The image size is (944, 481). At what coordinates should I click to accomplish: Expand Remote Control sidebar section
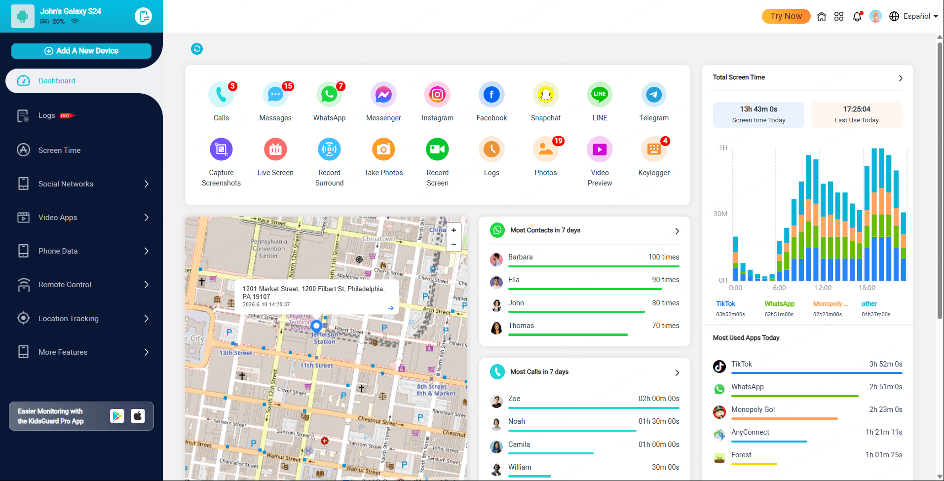coord(81,285)
